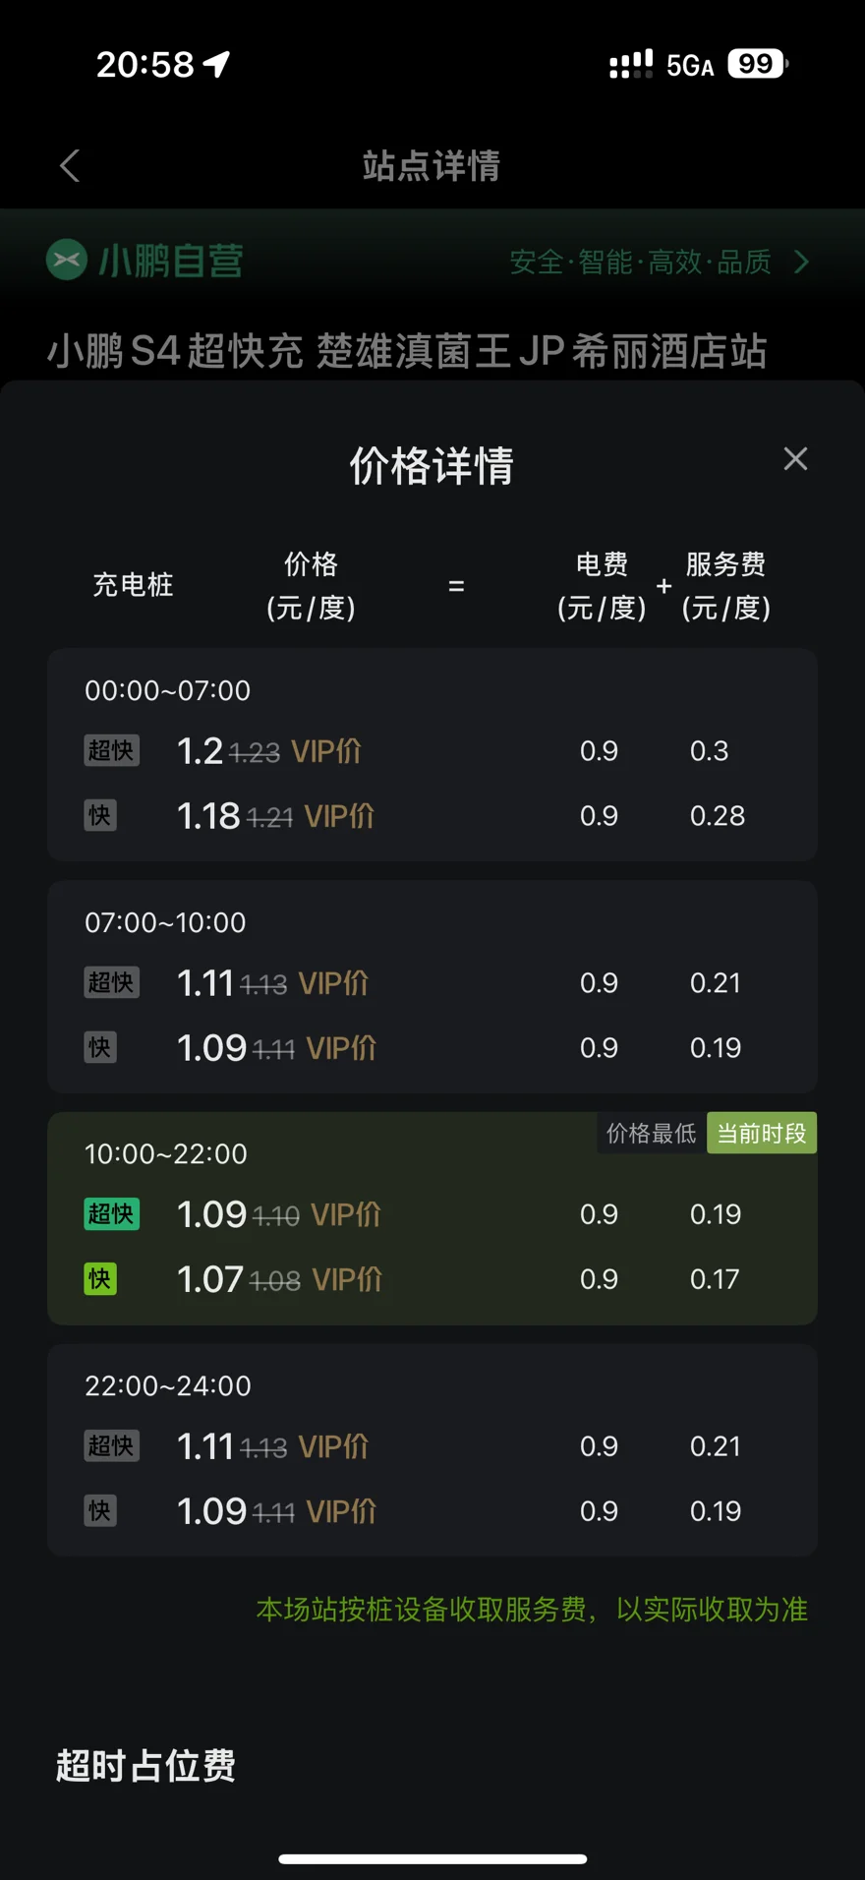This screenshot has height=1880, width=865.
Task: Open the 超时占位费 section heading
Action: [x=145, y=1765]
